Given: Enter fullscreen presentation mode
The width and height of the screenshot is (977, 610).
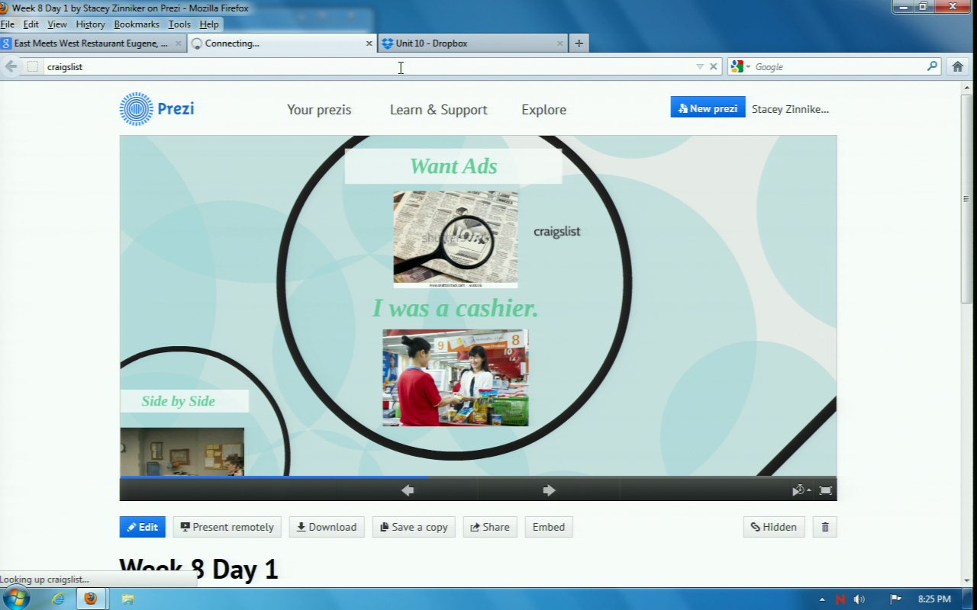Looking at the screenshot, I should pyautogui.click(x=825, y=490).
